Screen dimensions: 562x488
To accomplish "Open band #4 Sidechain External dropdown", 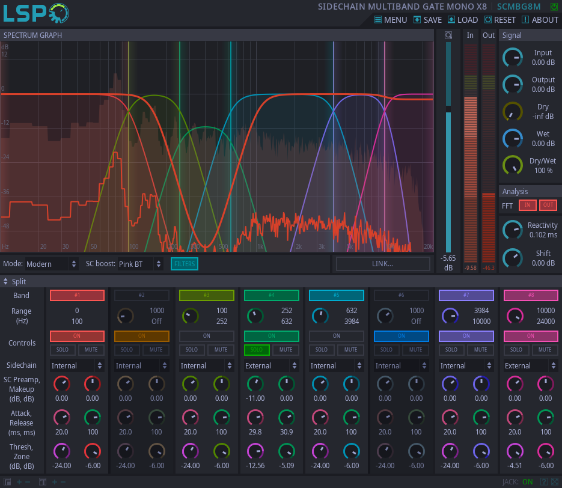I will (271, 366).
